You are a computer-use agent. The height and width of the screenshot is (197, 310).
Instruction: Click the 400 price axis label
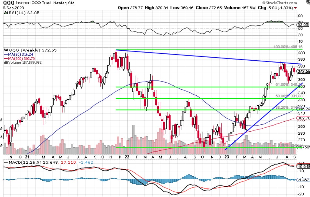coord(301,53)
